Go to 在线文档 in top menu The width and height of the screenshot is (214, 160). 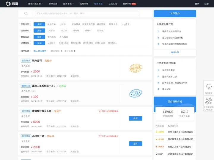click(x=112, y=4)
